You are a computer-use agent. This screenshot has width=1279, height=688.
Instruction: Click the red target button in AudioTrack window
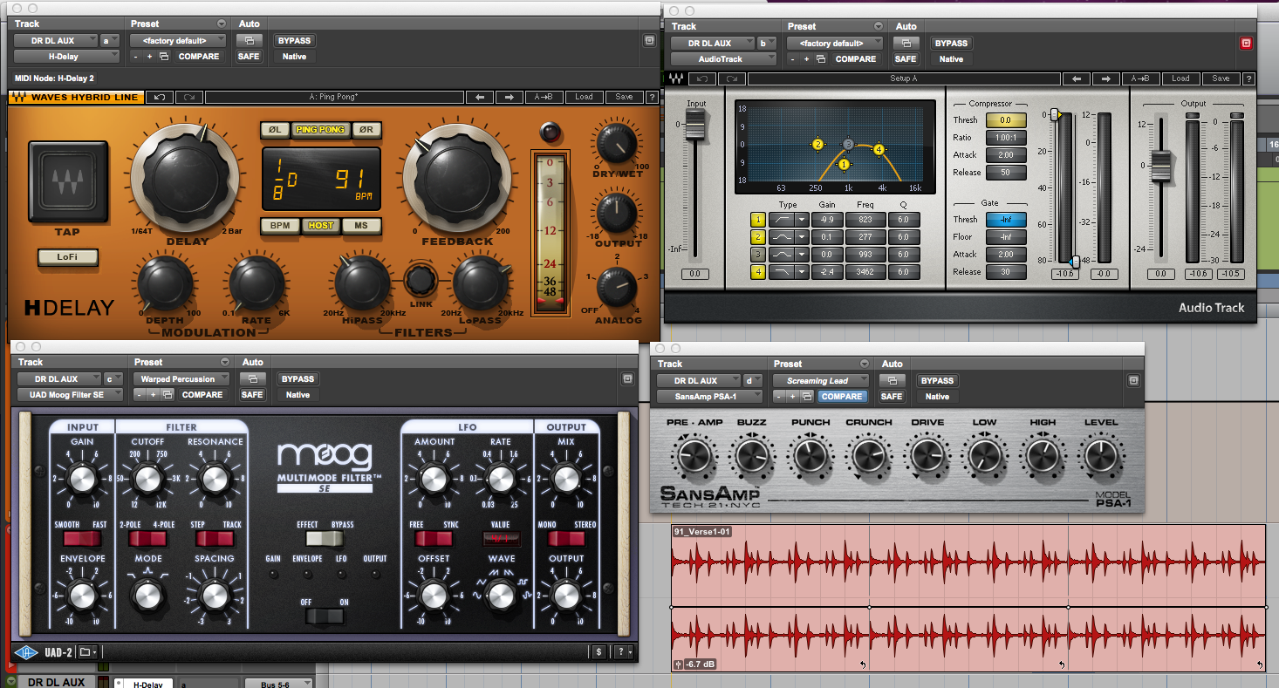pos(1245,43)
